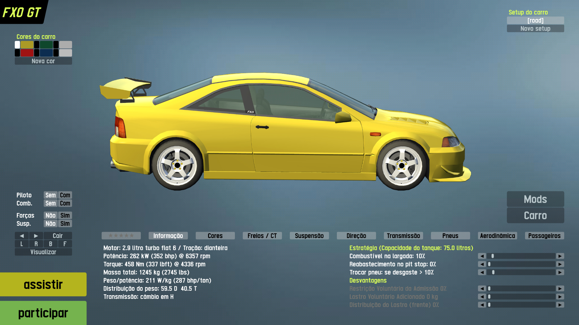Open the Aerodinâmica tab

pos(497,236)
